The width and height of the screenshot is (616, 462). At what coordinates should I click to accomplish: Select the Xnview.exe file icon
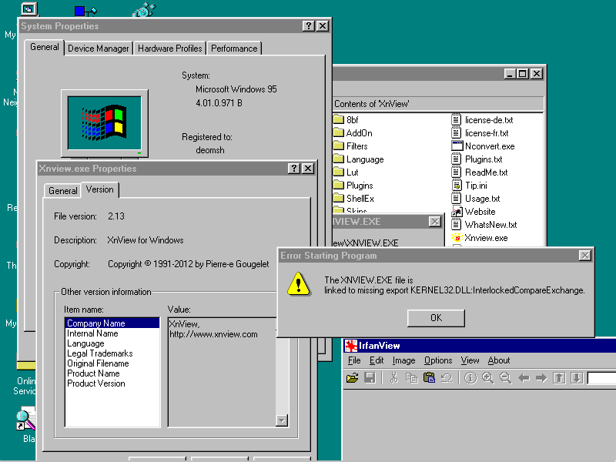pyautogui.click(x=457, y=238)
